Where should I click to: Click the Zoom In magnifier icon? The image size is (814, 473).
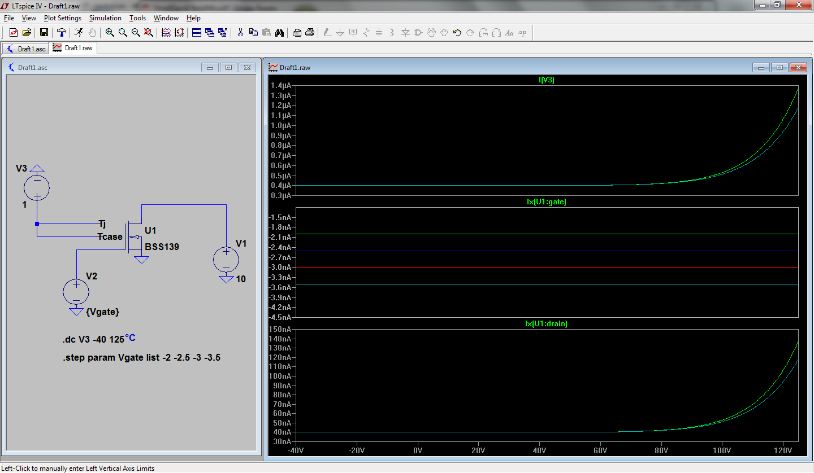[110, 33]
